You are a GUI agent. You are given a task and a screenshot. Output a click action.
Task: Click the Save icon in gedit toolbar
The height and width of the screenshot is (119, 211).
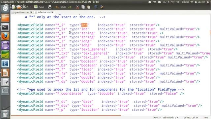[x=36, y=7]
